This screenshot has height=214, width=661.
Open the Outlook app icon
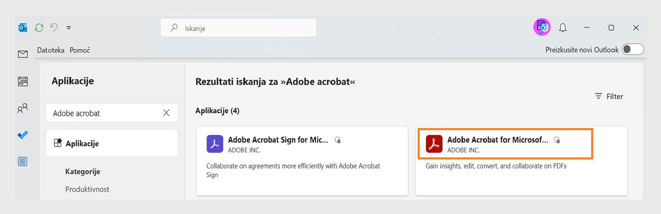click(23, 28)
